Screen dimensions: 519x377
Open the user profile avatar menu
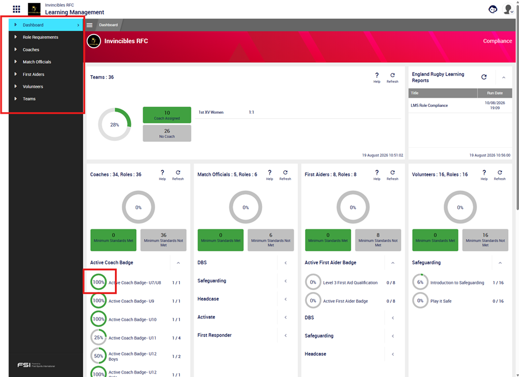click(x=508, y=9)
